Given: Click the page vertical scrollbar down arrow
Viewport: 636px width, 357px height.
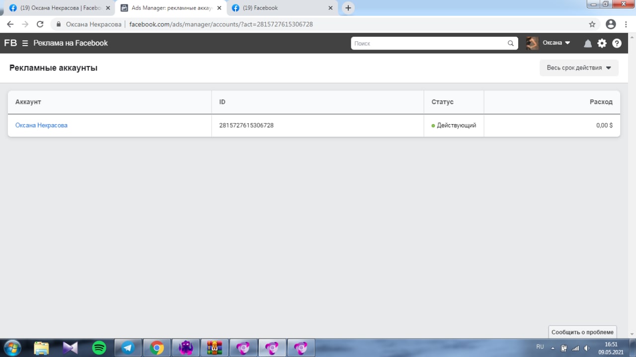Looking at the screenshot, I should 633,334.
